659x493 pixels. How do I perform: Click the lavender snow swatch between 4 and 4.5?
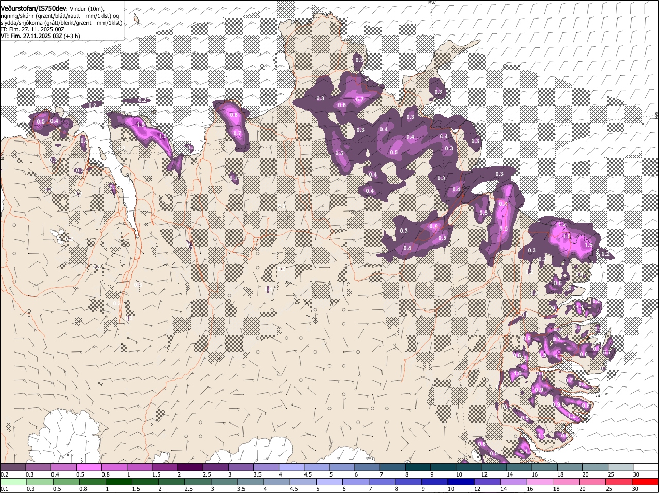coord(291,467)
